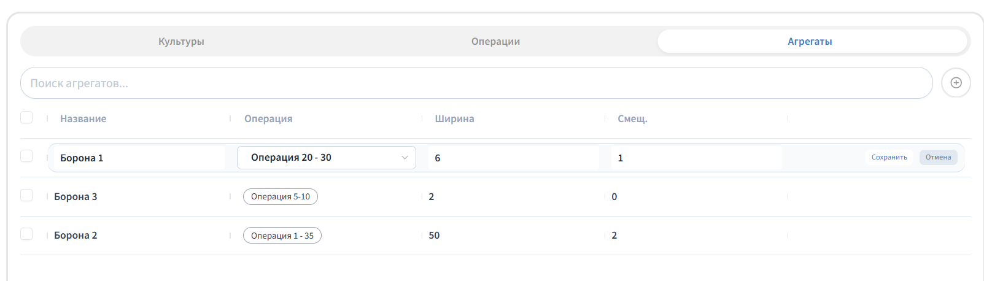Click the dropdown chevron arrow in Борона 1 row
This screenshot has height=281, width=984.
[x=405, y=158]
